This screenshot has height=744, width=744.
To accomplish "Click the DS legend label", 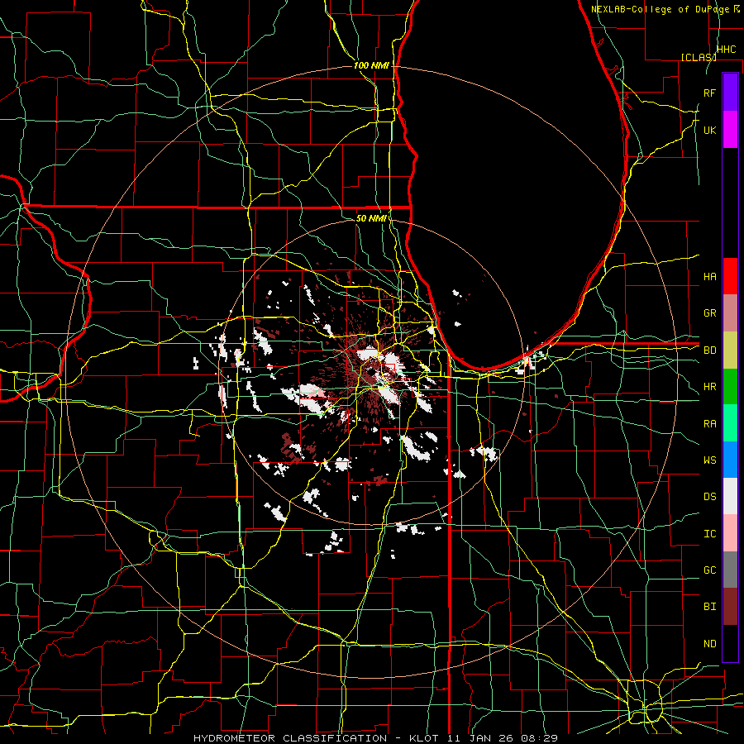I will pos(709,497).
